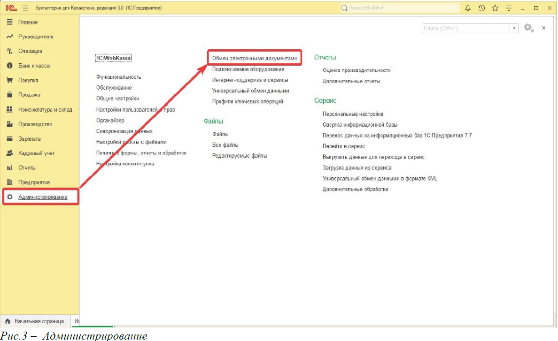Image resolution: width=558 pixels, height=341 pixels.
Task: Open the history clock icon
Action: pyautogui.click(x=481, y=8)
